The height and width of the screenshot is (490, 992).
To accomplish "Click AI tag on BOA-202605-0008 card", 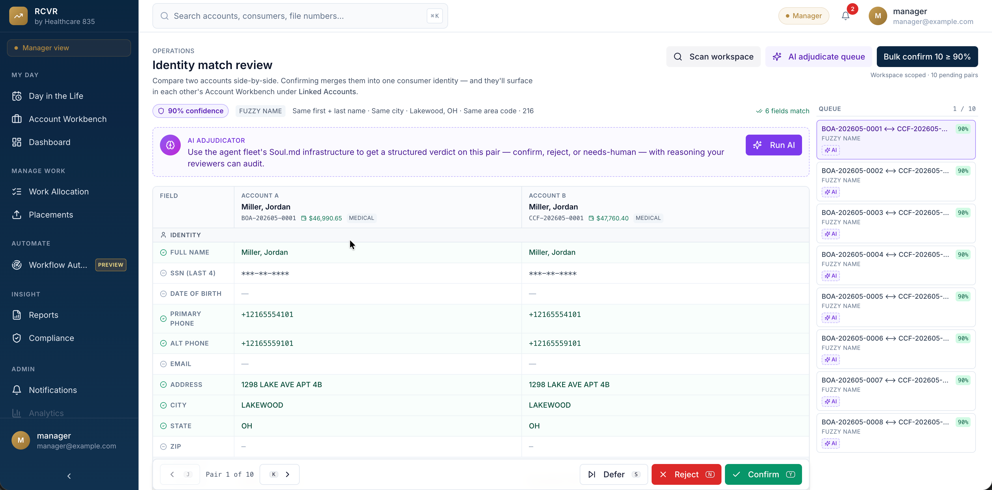I will click(831, 443).
